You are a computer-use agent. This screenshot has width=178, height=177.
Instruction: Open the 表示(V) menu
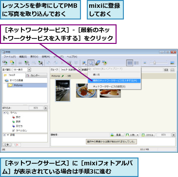[x=34, y=57]
